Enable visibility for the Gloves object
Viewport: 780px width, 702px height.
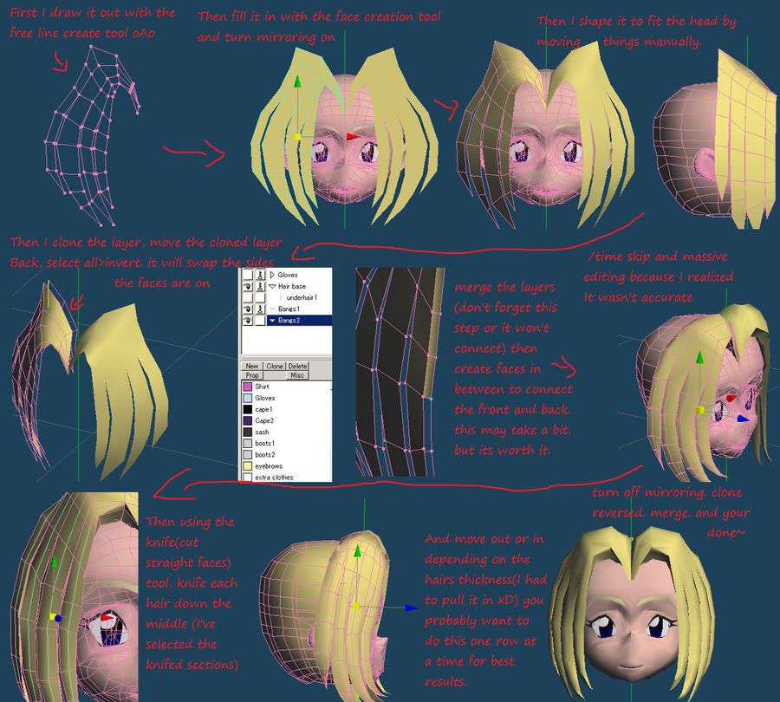tap(247, 276)
